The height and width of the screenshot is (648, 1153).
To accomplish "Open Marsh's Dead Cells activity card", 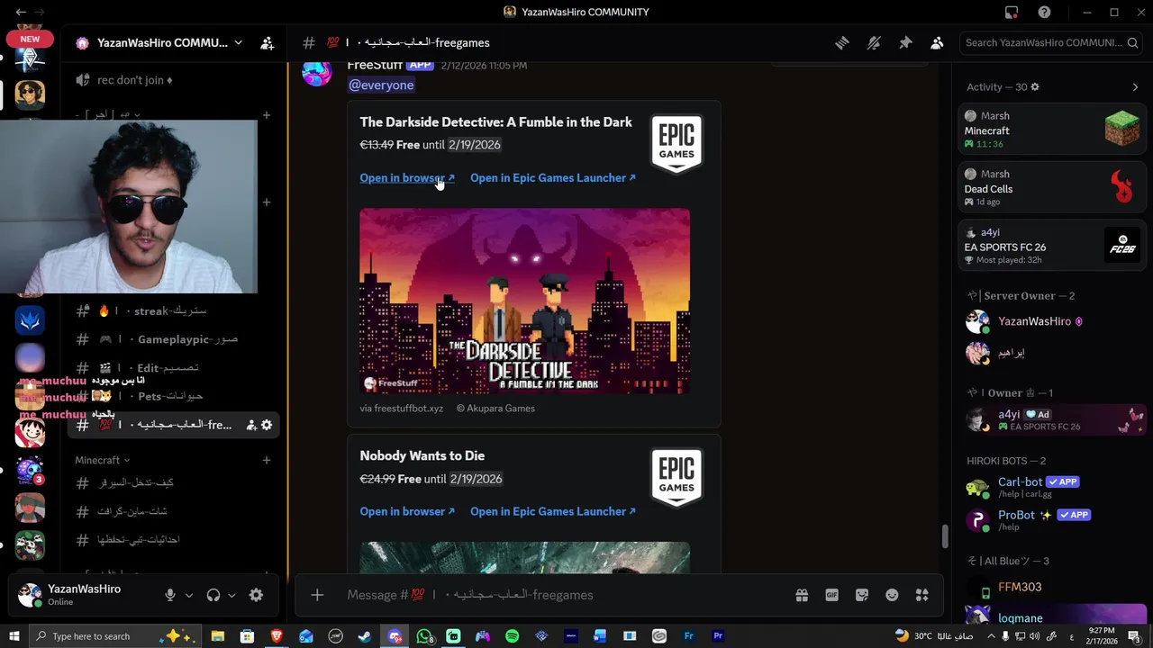I will (1052, 188).
